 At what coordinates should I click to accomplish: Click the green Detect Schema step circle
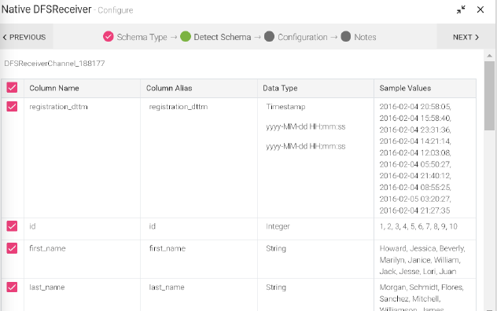pyautogui.click(x=186, y=36)
